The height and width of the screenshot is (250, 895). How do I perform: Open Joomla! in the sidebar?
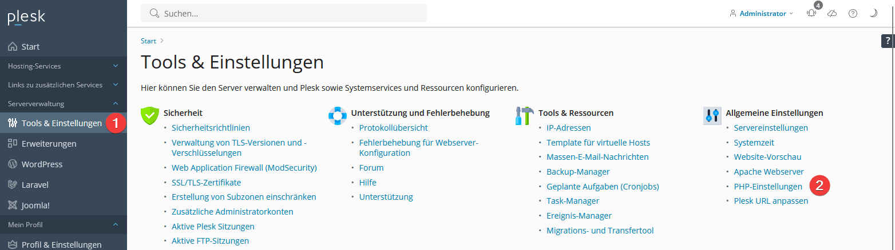coord(64,205)
